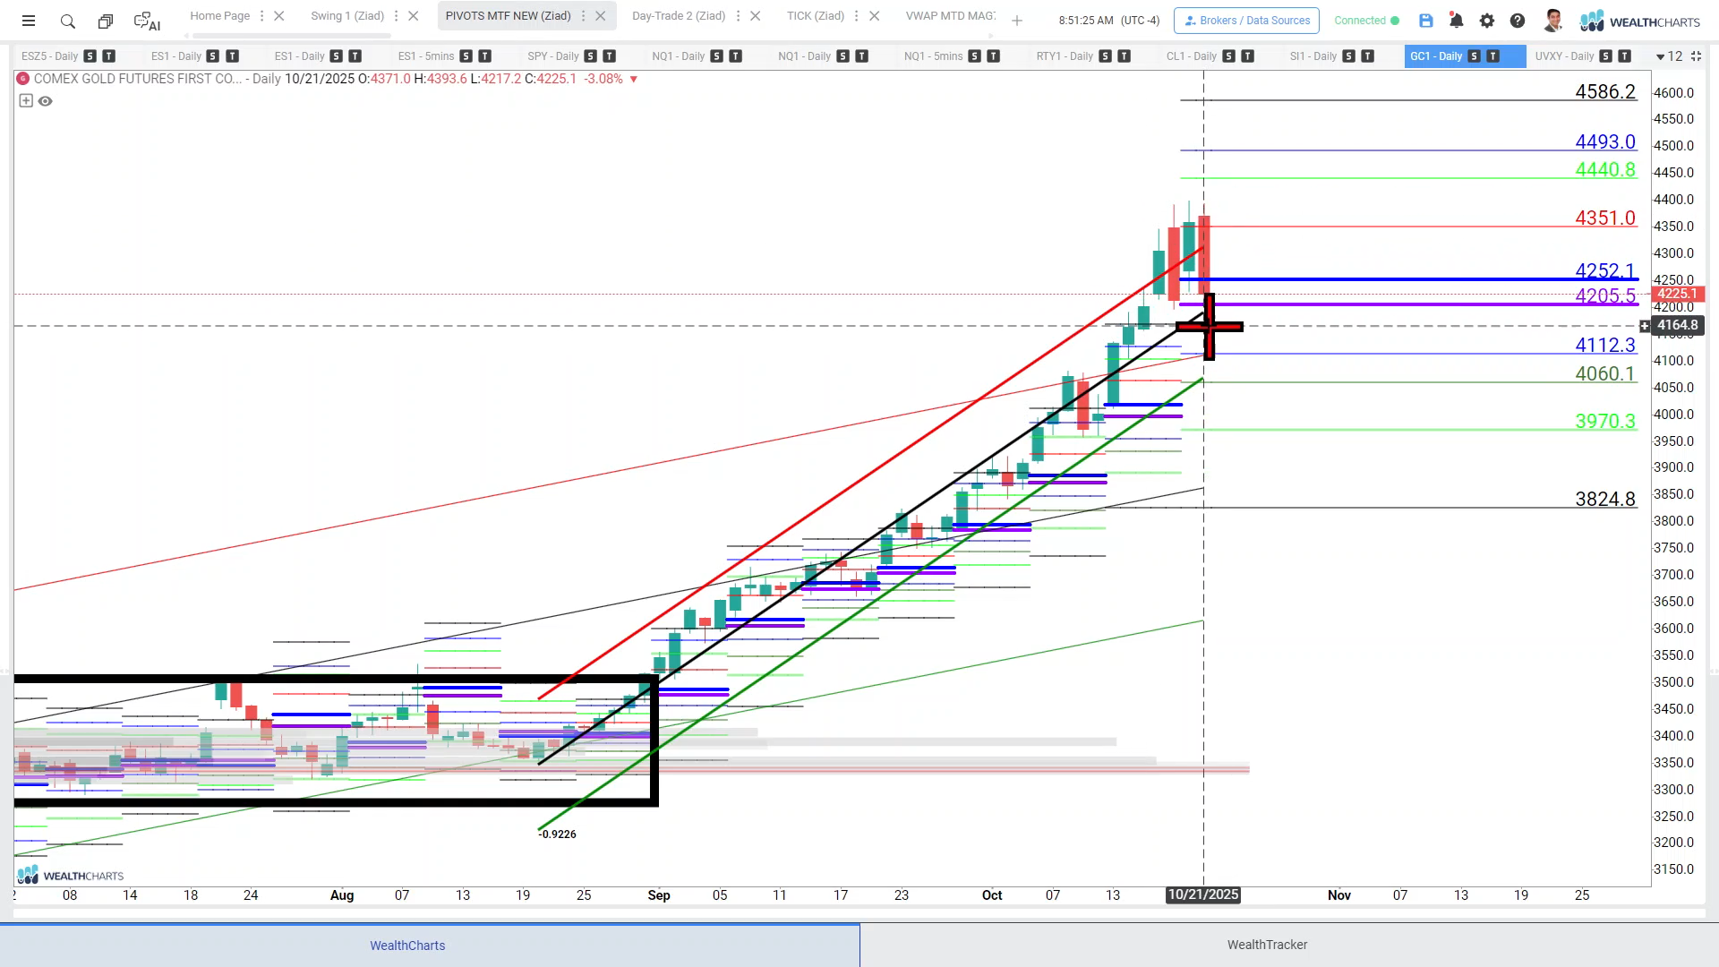Expand the chart count 12 dropdown

(1669, 56)
